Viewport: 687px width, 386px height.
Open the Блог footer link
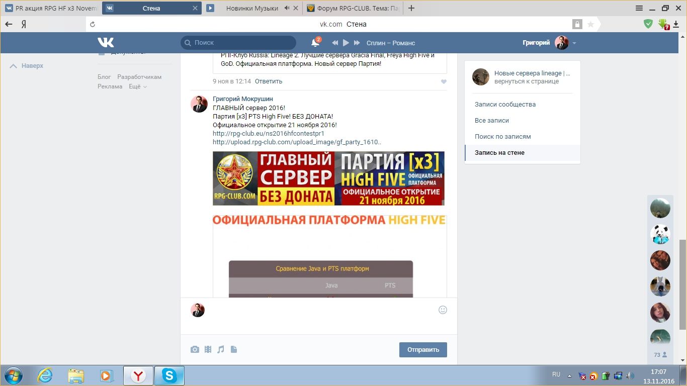point(104,77)
